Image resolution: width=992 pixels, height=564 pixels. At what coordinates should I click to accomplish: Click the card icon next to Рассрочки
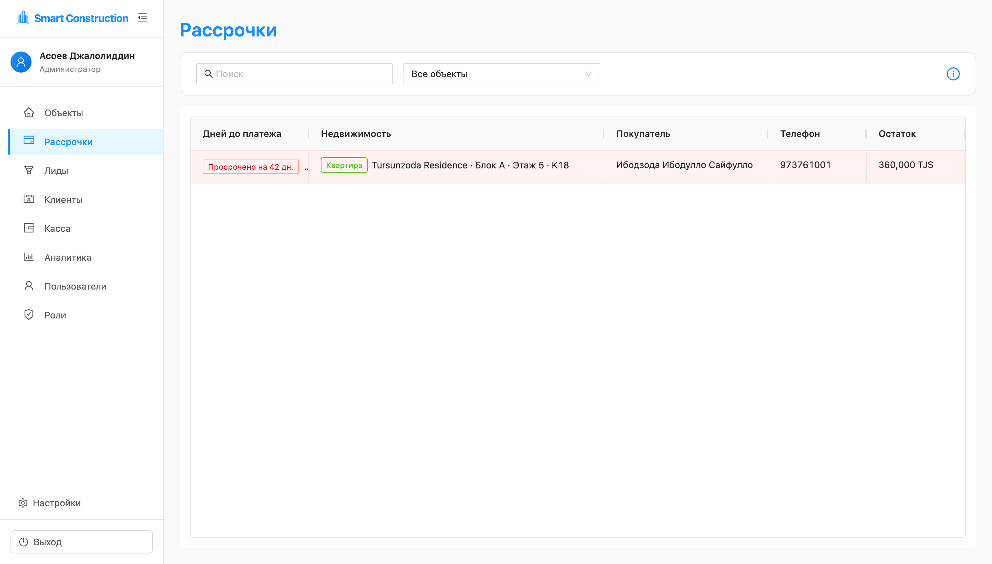click(29, 140)
